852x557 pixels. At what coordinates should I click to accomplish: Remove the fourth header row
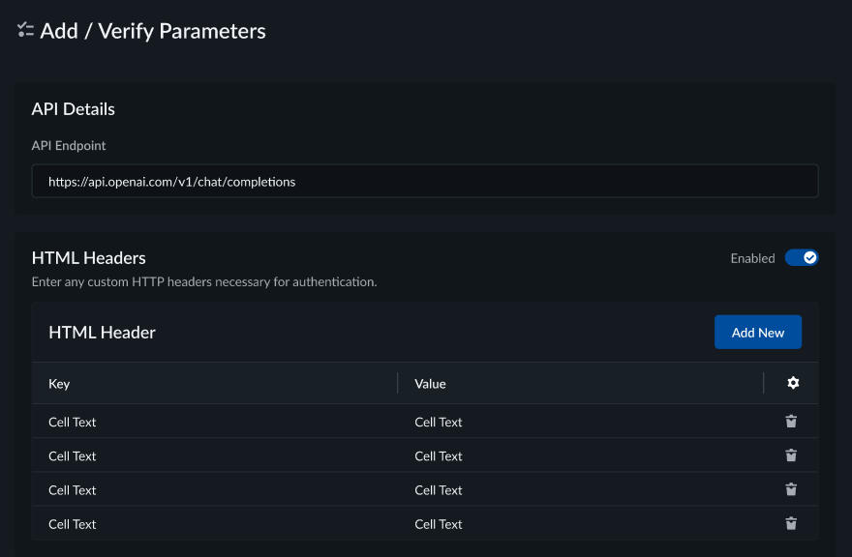pyautogui.click(x=791, y=523)
